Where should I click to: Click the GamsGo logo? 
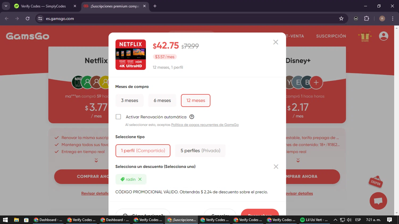[x=28, y=36]
